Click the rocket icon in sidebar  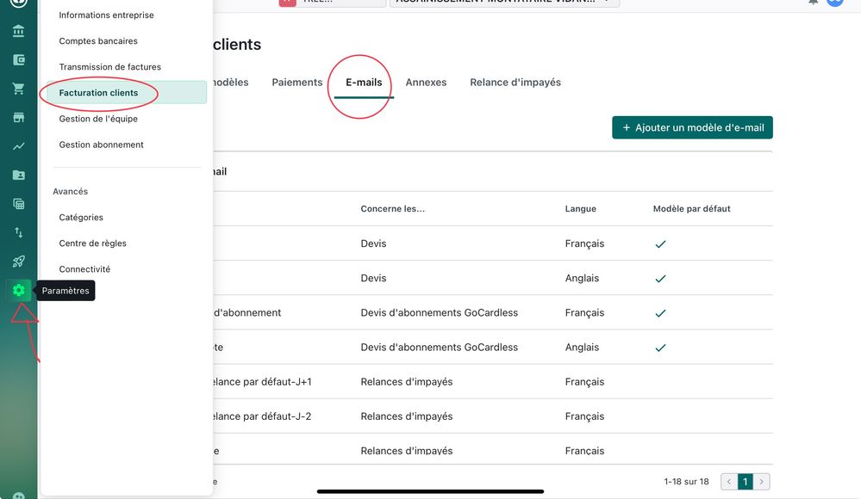pyautogui.click(x=18, y=262)
